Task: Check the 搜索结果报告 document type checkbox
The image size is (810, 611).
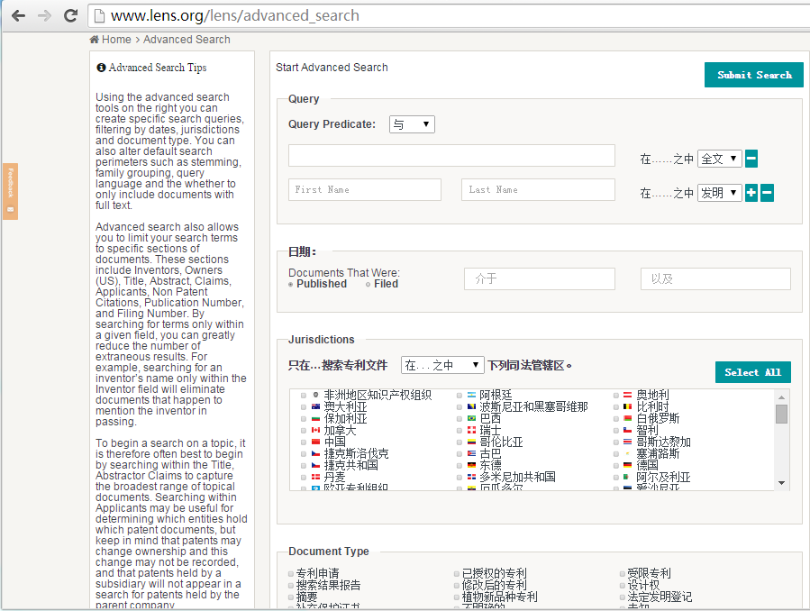Action: click(291, 586)
